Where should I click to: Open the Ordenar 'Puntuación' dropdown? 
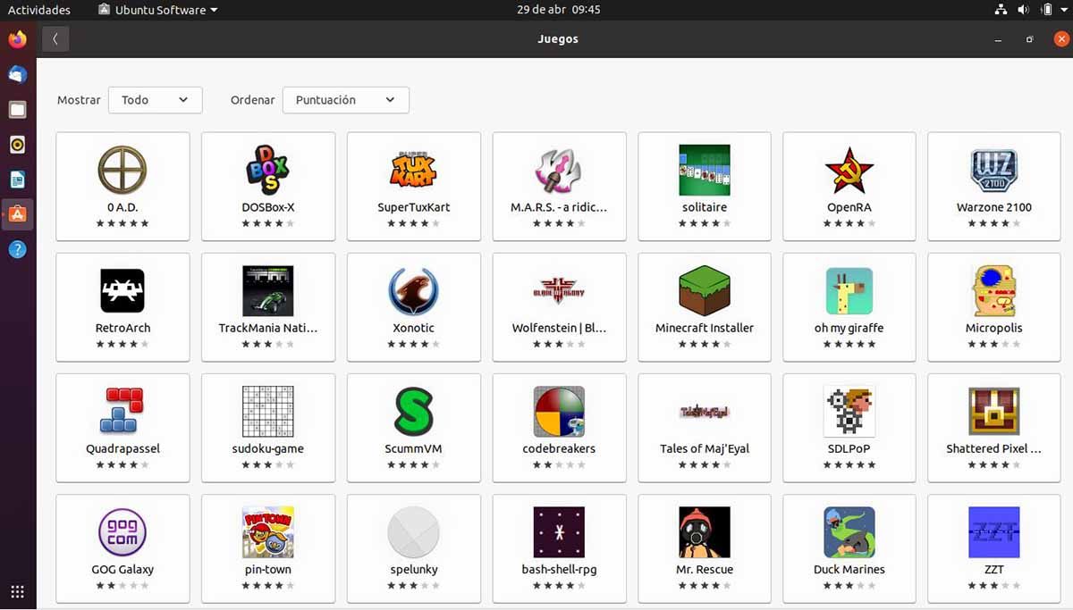point(346,100)
